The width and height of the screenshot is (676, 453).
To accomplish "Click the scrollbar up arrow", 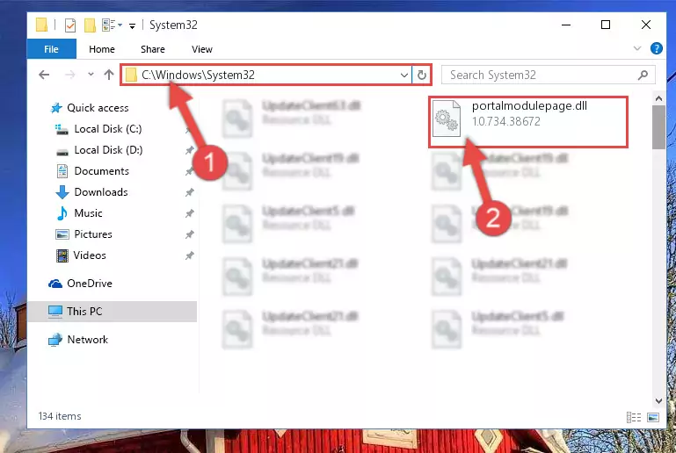I will pyautogui.click(x=658, y=98).
